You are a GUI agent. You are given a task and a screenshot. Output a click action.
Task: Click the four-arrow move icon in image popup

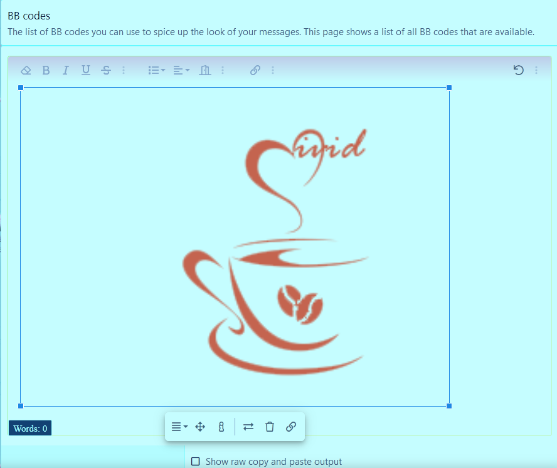point(200,427)
